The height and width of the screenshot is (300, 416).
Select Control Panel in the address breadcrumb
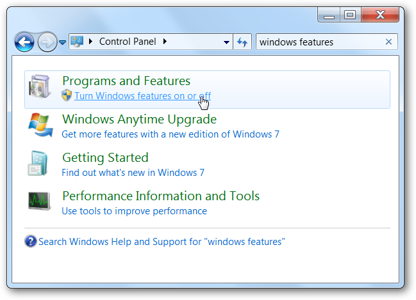coord(128,42)
